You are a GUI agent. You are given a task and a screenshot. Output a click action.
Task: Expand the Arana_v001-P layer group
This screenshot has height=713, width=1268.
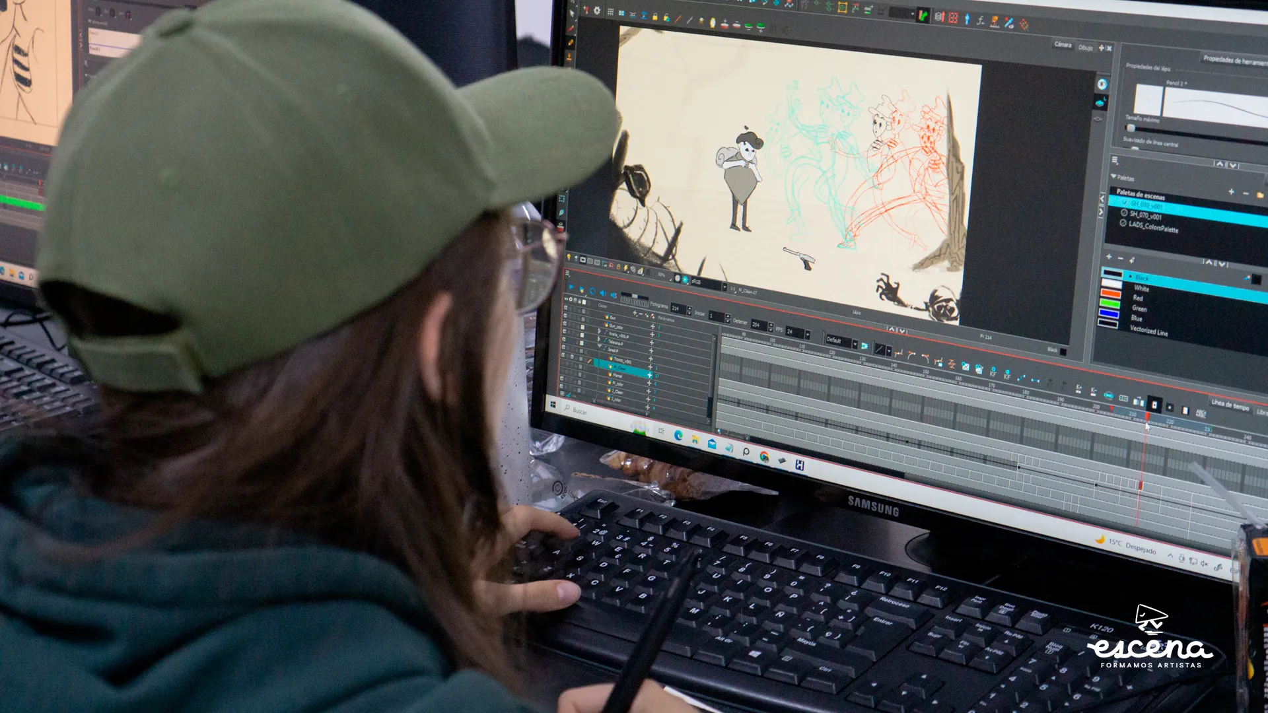pos(599,331)
